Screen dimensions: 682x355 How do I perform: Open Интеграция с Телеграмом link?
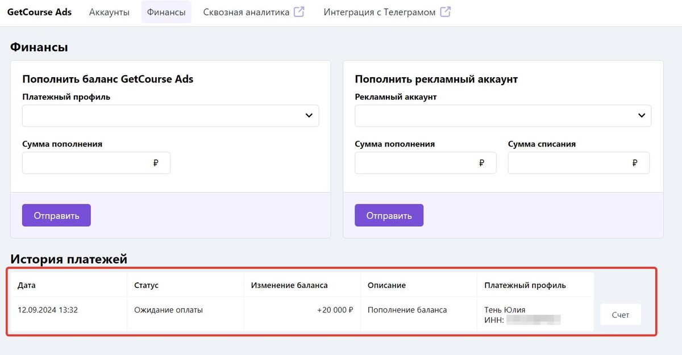(x=387, y=12)
